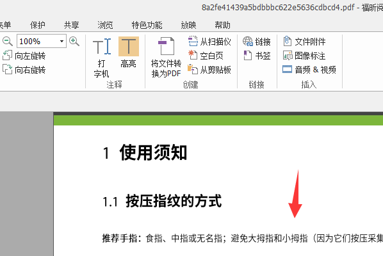Click the 创建 group label
This screenshot has height=256, width=383.
point(190,84)
